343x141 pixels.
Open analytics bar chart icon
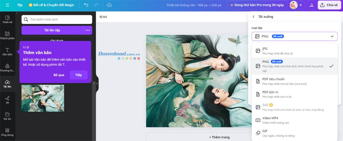[x=311, y=5]
